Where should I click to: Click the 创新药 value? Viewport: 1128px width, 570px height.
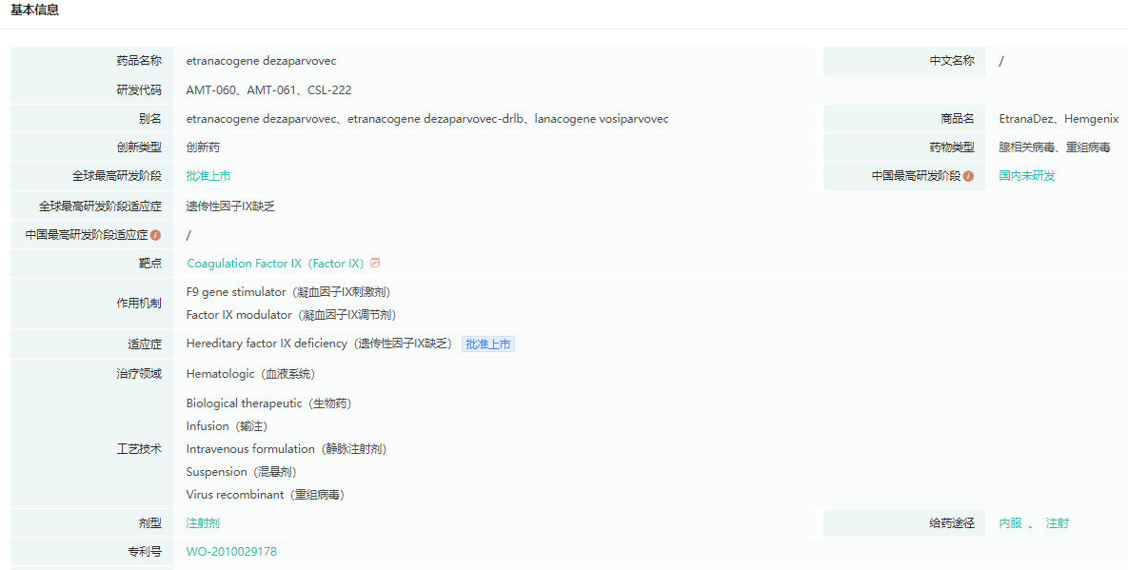coord(203,147)
